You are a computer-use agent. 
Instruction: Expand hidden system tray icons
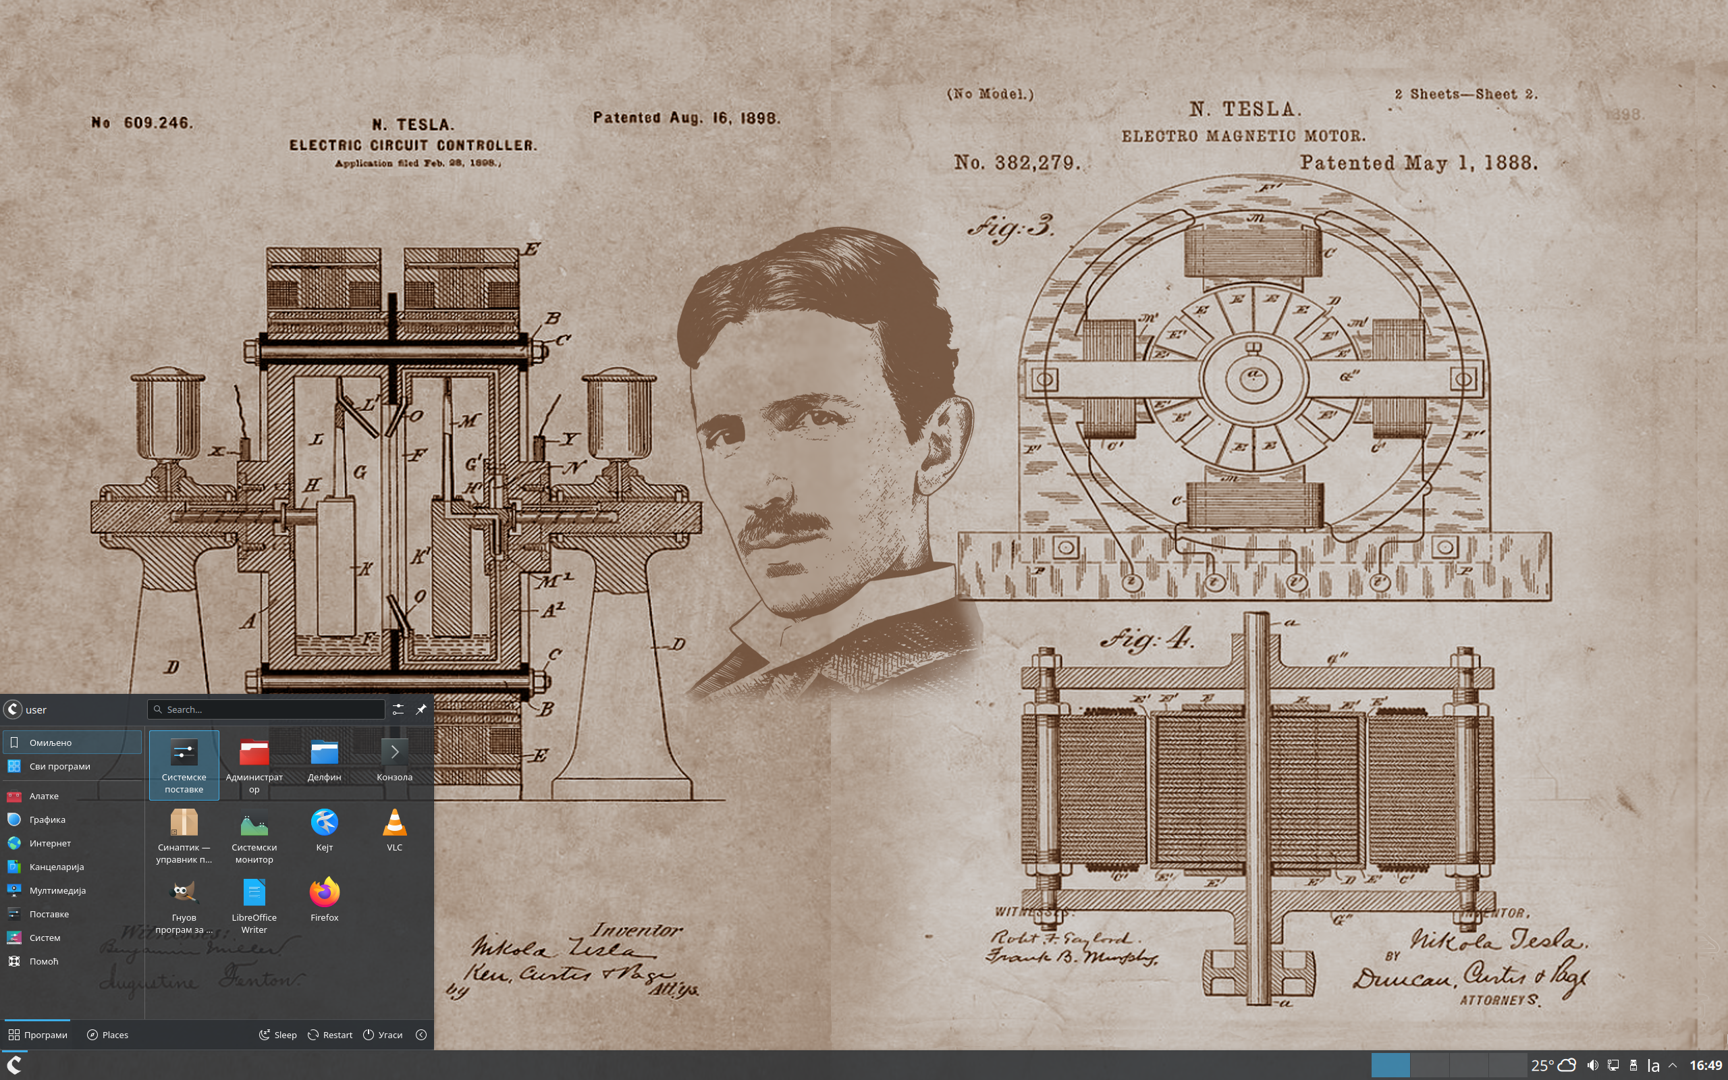click(1672, 1065)
